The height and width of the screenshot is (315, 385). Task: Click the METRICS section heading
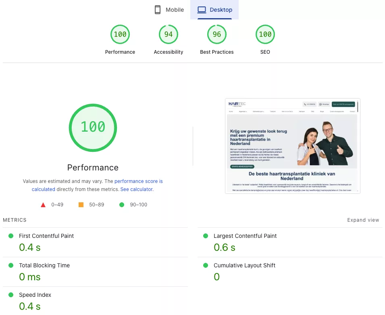15,220
